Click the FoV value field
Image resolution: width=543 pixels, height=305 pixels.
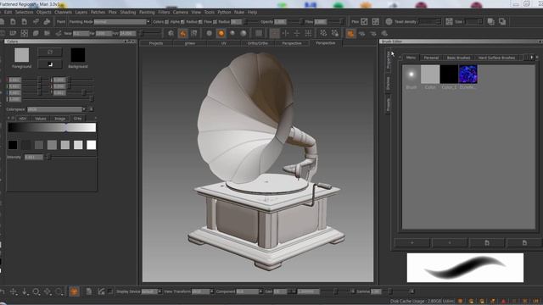(x=127, y=34)
